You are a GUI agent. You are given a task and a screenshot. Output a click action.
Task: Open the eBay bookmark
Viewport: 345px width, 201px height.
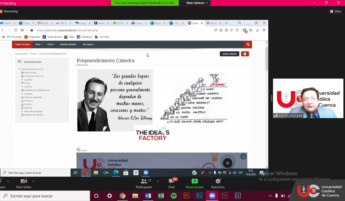(x=69, y=37)
